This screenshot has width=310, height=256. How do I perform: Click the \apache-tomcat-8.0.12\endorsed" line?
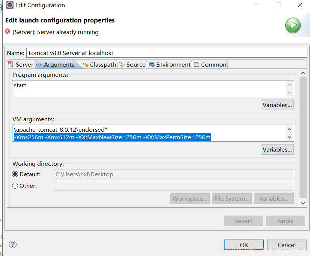click(60, 129)
